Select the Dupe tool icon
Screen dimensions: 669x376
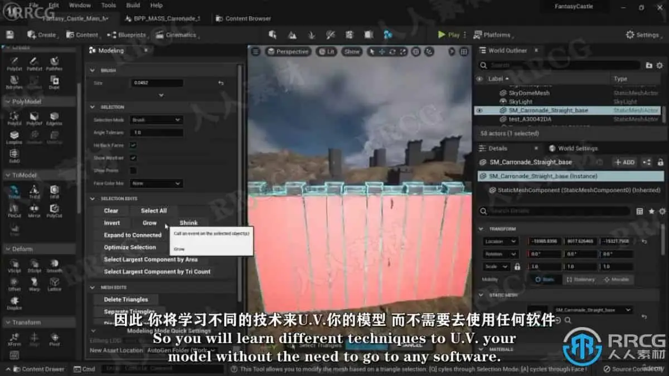pos(54,82)
